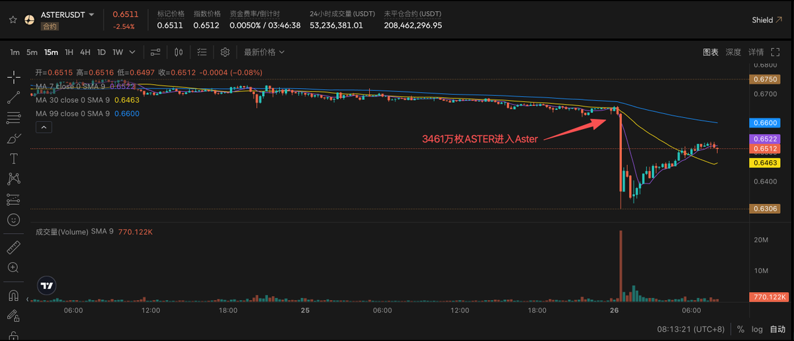Click the 指数价格 index price label
This screenshot has height=341, width=794.
pos(206,14)
